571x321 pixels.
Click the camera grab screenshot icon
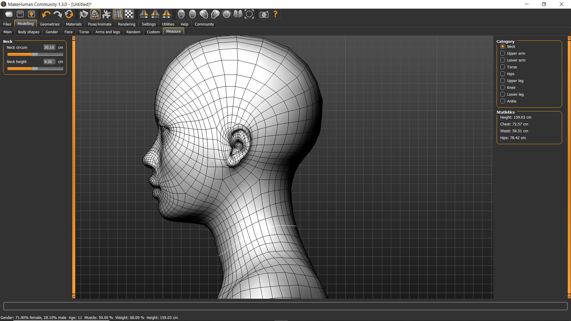tap(264, 14)
